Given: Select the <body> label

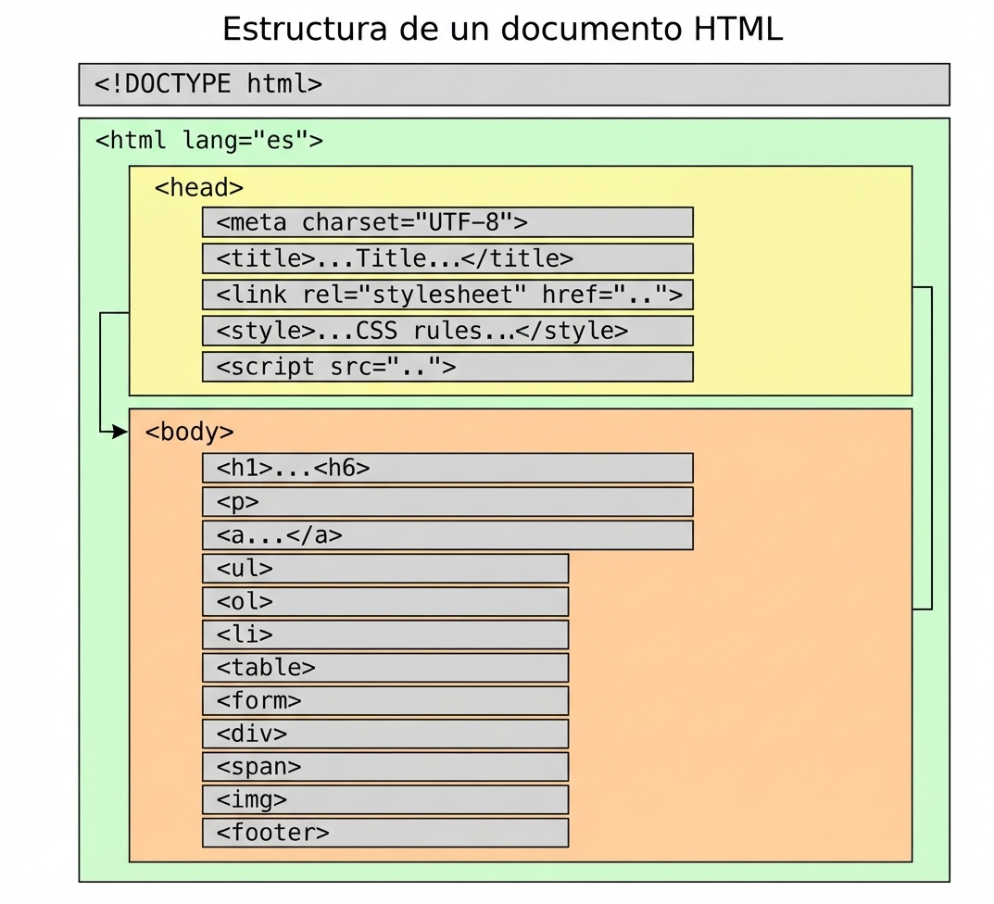Looking at the screenshot, I should (x=190, y=432).
